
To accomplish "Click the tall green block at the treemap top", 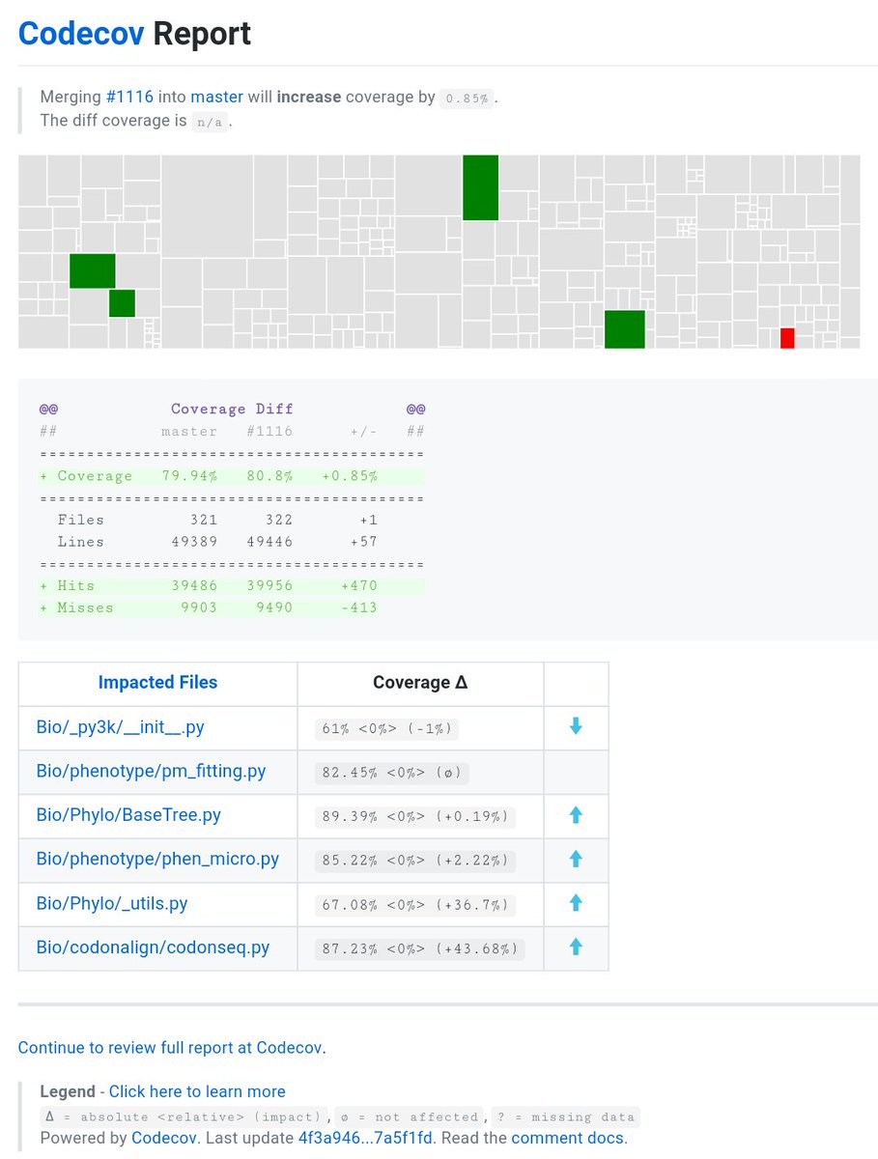I will tap(480, 187).
